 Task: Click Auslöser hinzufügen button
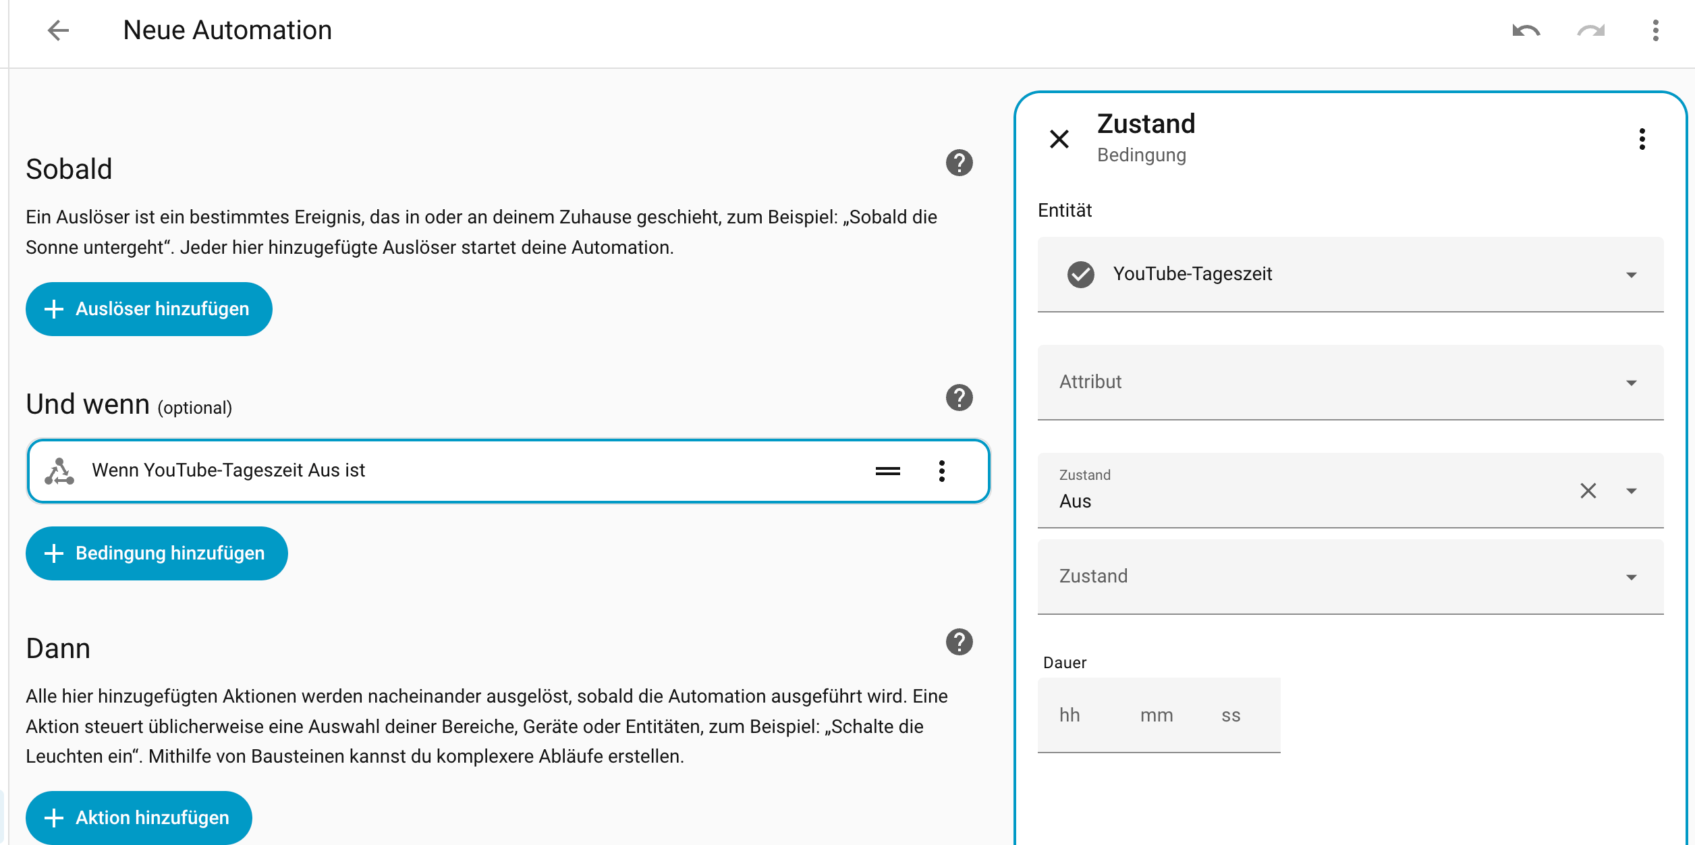148,309
